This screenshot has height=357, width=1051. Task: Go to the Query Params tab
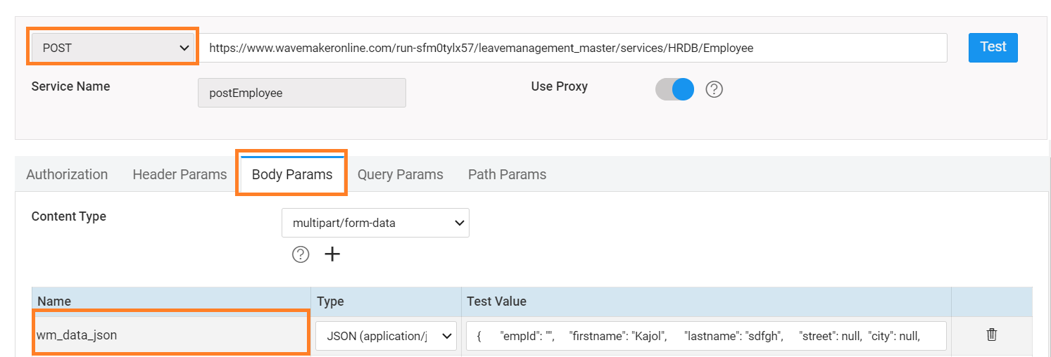pyautogui.click(x=400, y=174)
